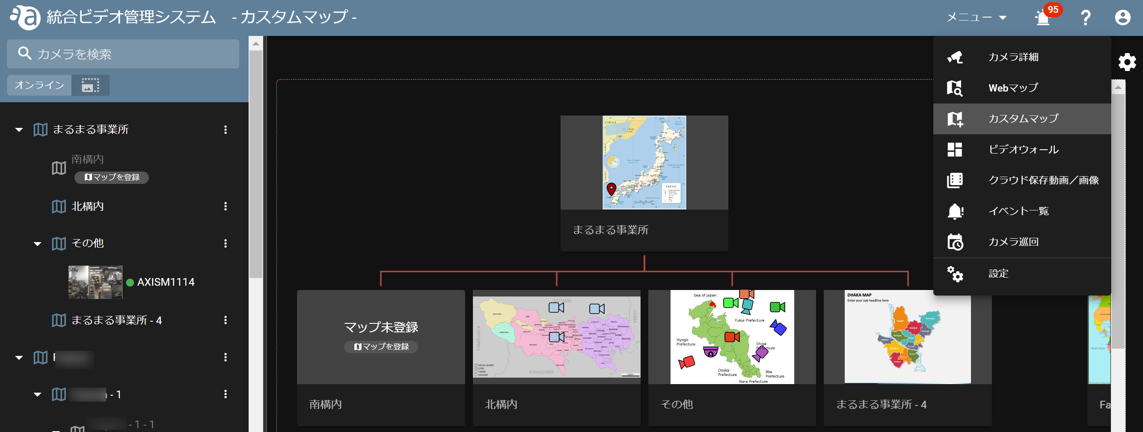Toggle the thumbnail image view button
1143x432 pixels.
pyautogui.click(x=91, y=85)
